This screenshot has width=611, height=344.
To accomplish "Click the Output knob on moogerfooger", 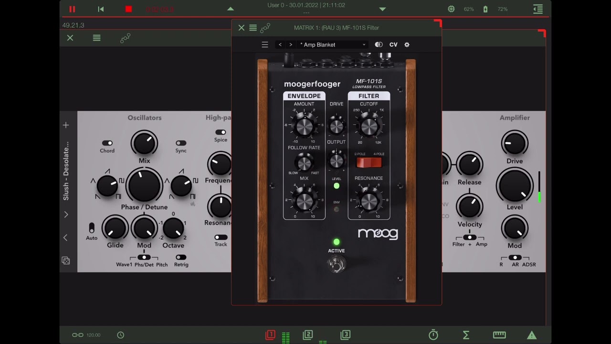I will tap(337, 160).
